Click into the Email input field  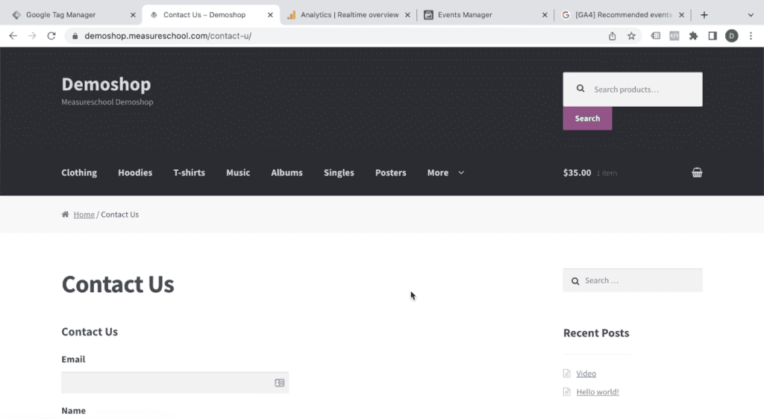tap(175, 382)
